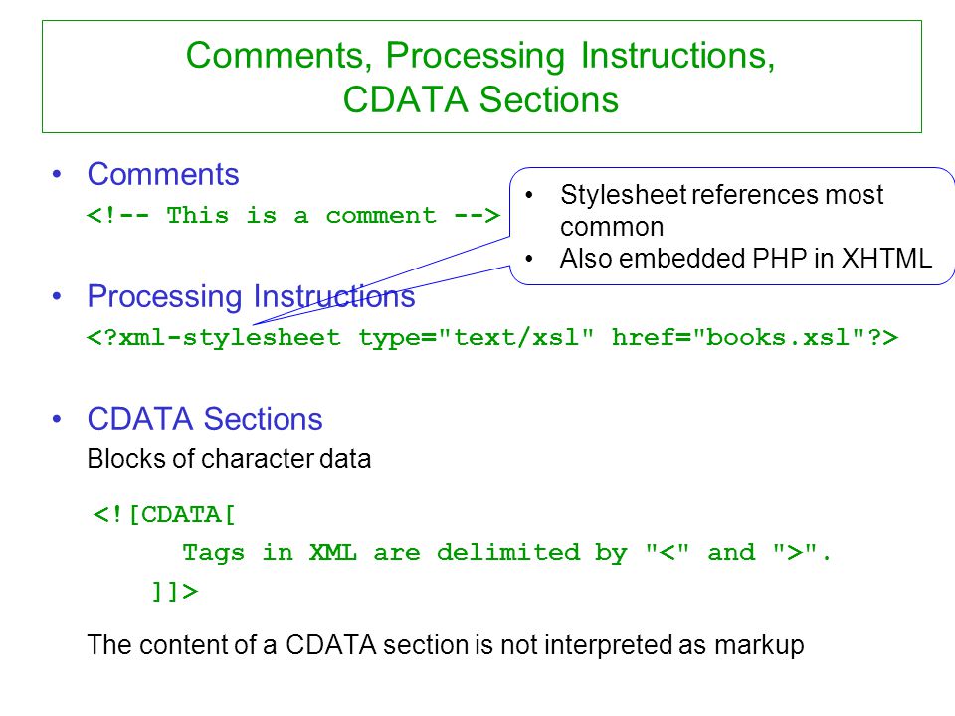Click 'CDATA Sections' in slide title
The image size is (955, 716).
pyautogui.click(x=480, y=99)
